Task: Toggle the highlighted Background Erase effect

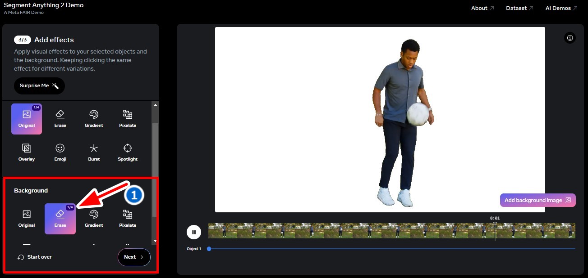Action: click(60, 219)
